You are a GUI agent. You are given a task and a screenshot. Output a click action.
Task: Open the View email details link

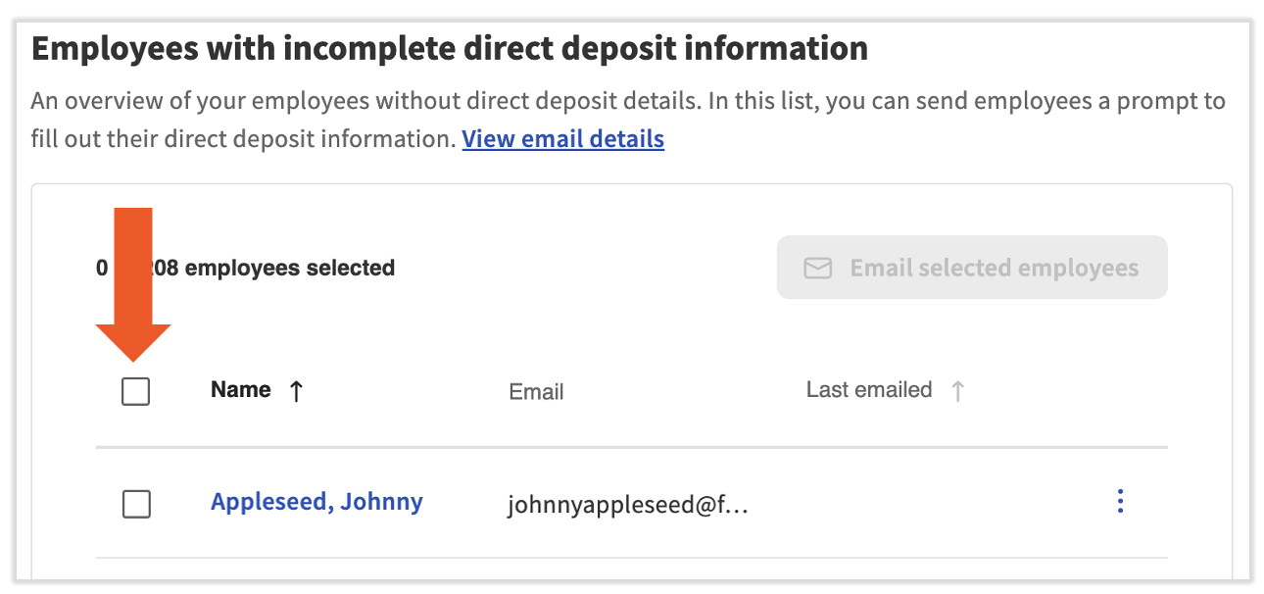click(x=562, y=139)
